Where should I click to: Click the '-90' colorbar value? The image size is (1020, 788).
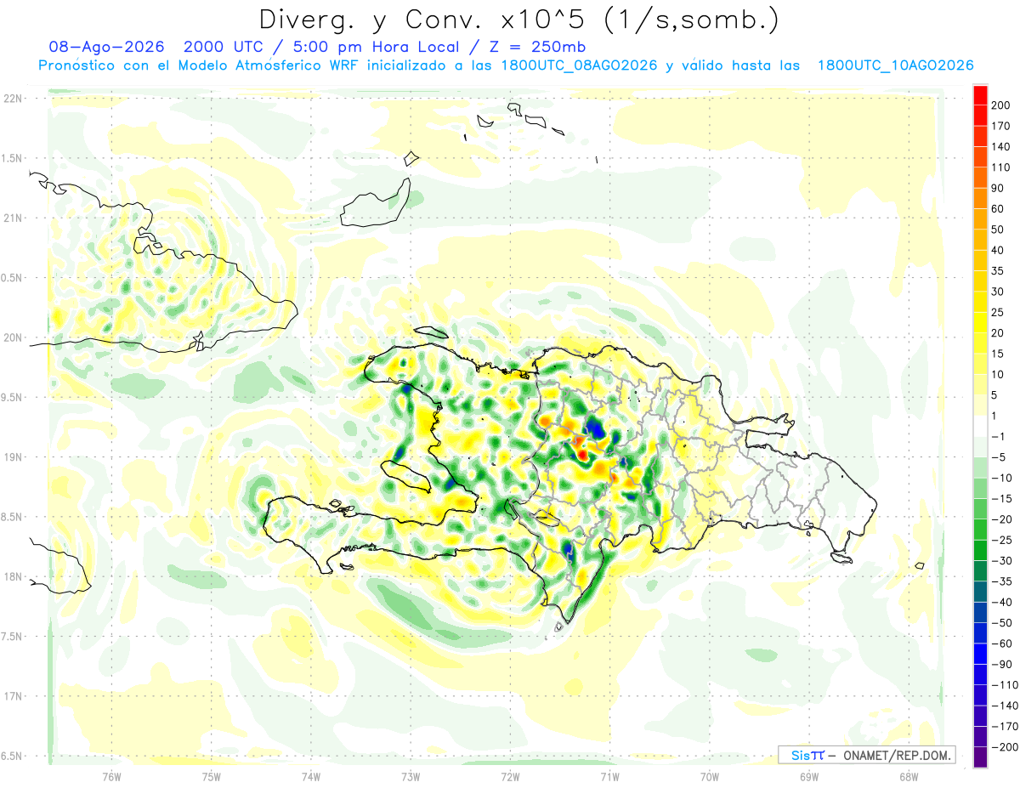pyautogui.click(x=1000, y=664)
